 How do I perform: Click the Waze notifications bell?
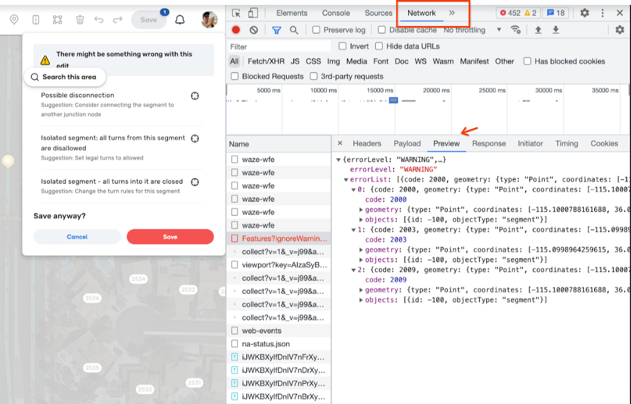pyautogui.click(x=180, y=20)
